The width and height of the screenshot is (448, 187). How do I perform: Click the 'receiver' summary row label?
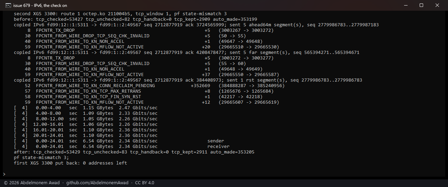(218, 147)
